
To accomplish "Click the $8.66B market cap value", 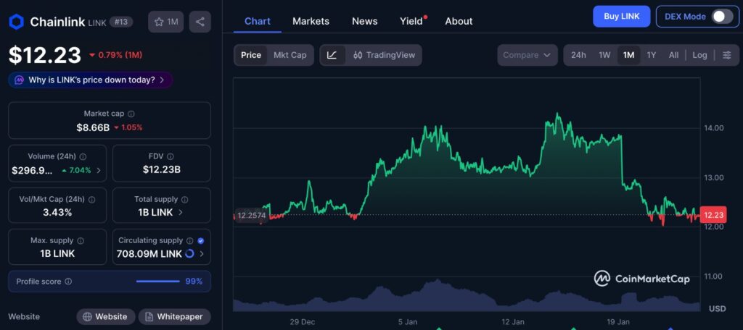I will coord(94,127).
